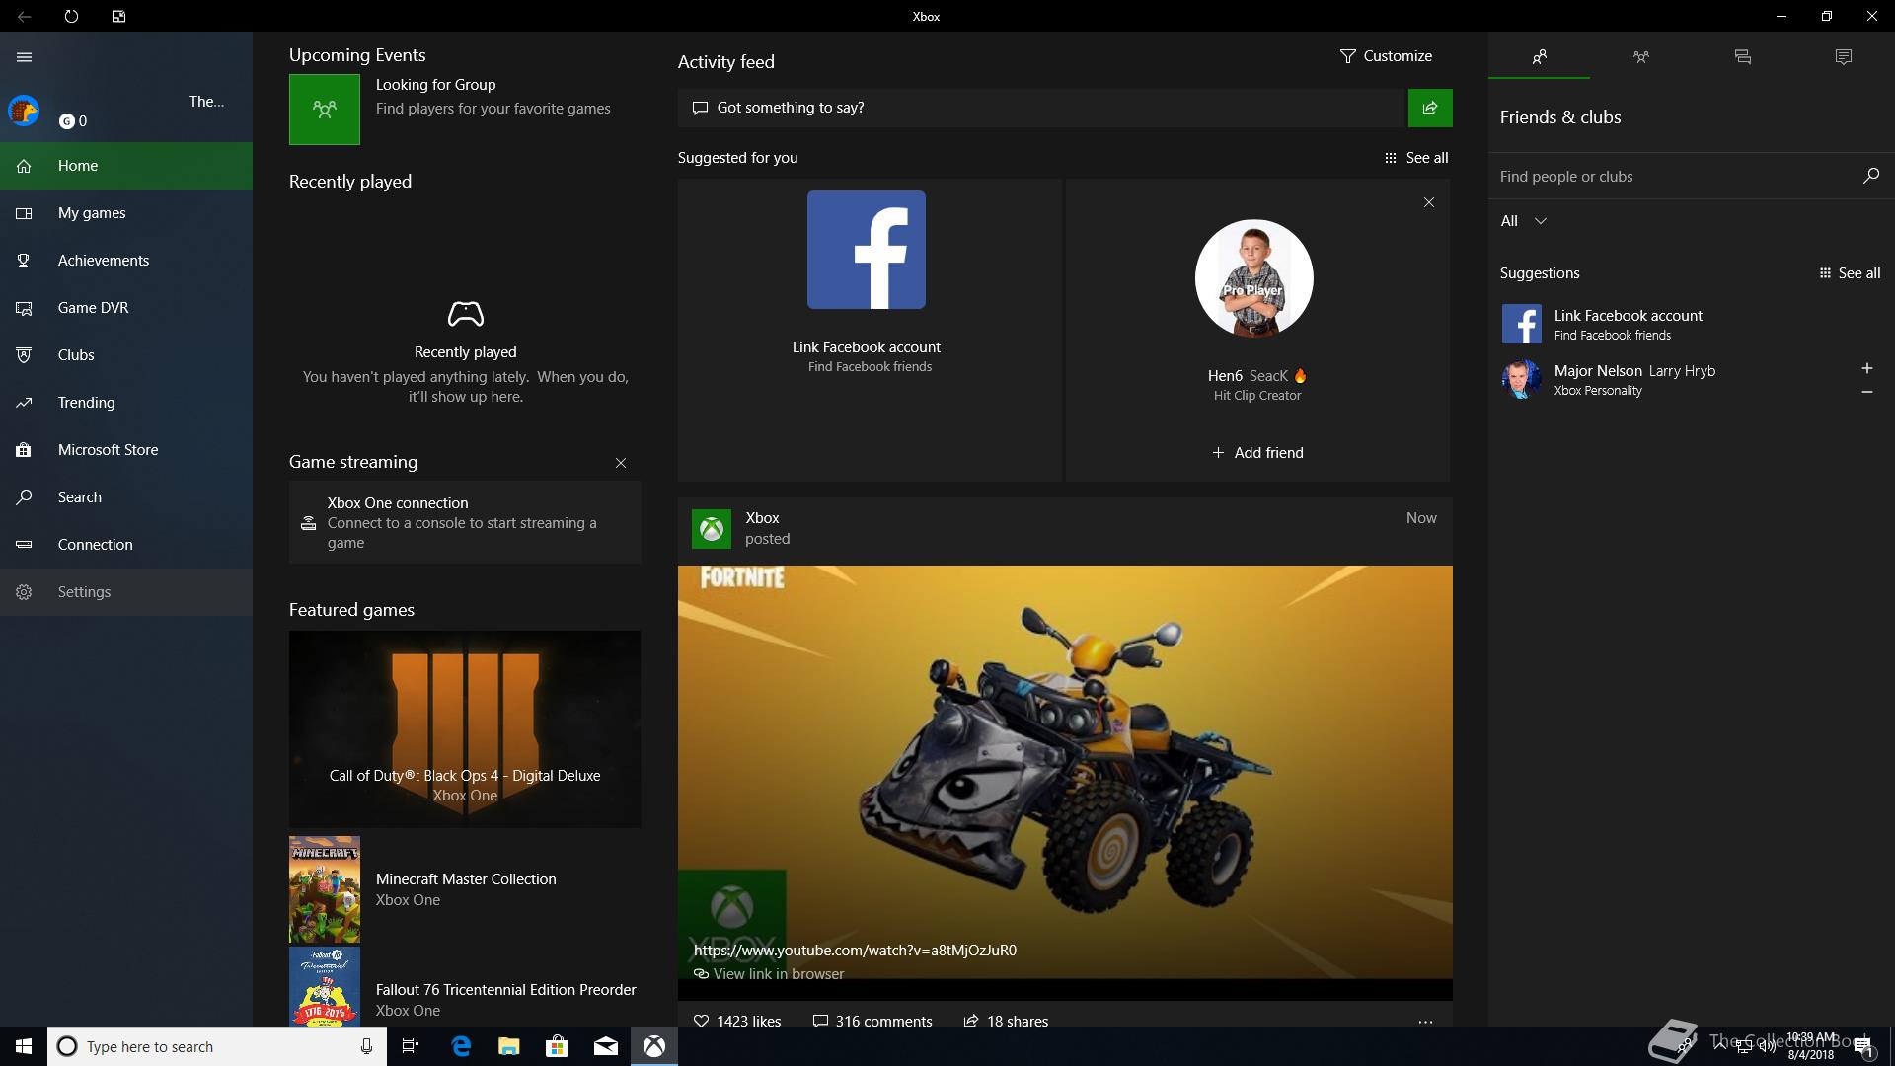This screenshot has width=1895, height=1066.
Task: Open the hamburger menu icon
Action: (x=25, y=57)
